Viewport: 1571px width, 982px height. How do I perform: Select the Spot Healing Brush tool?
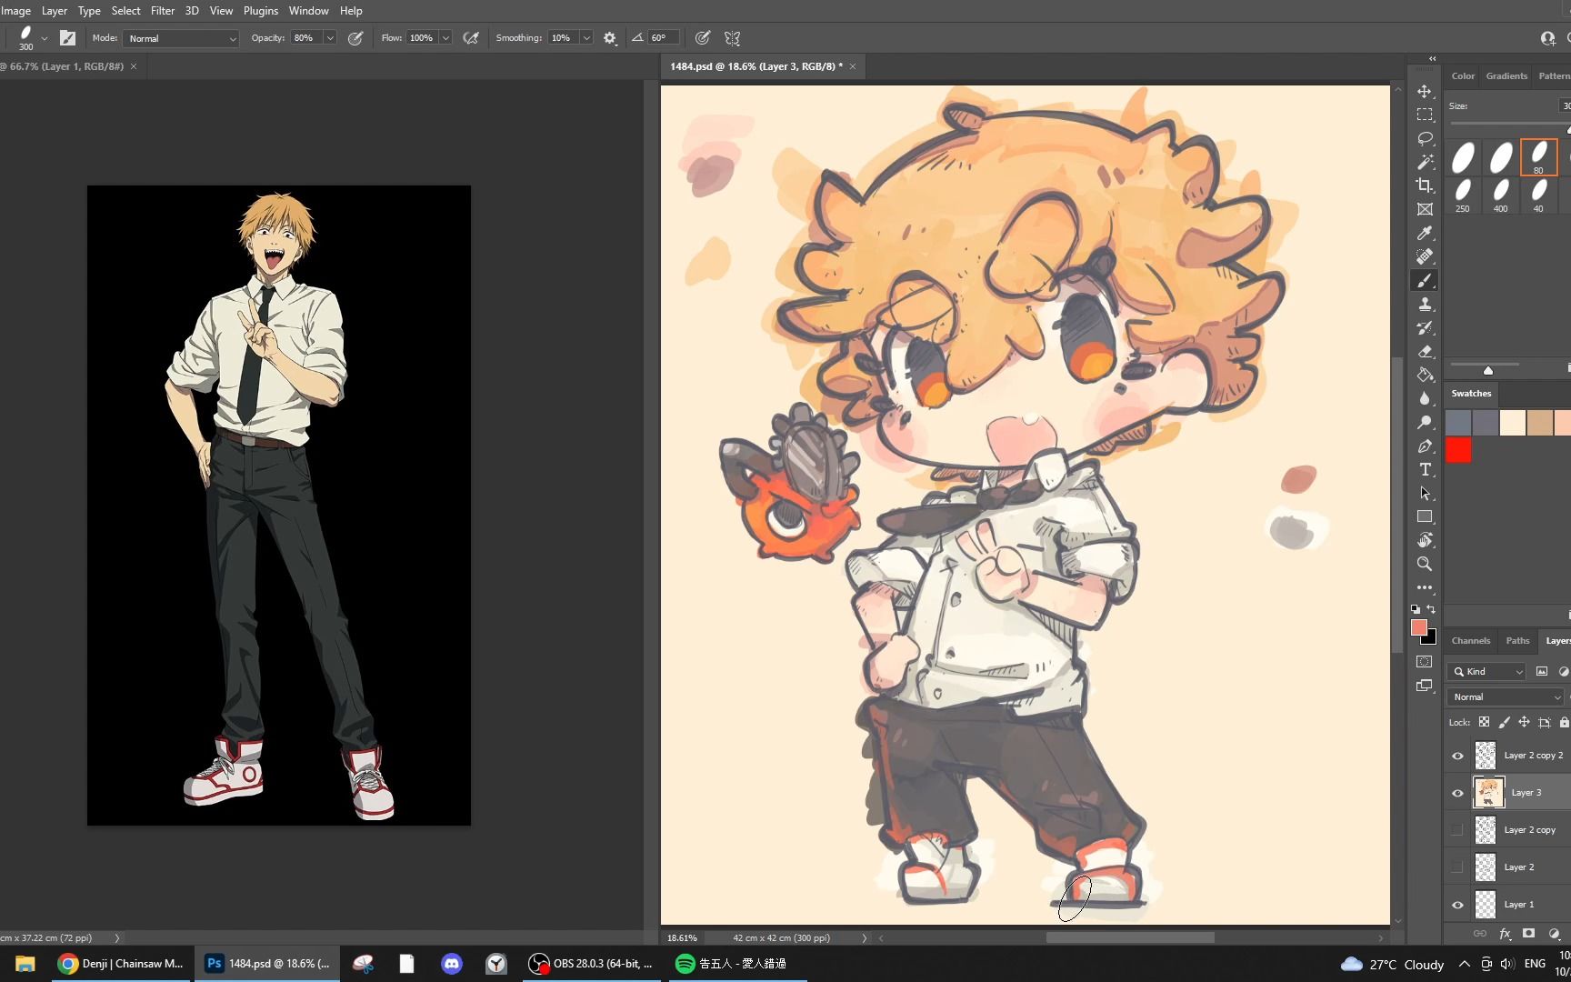(1425, 256)
